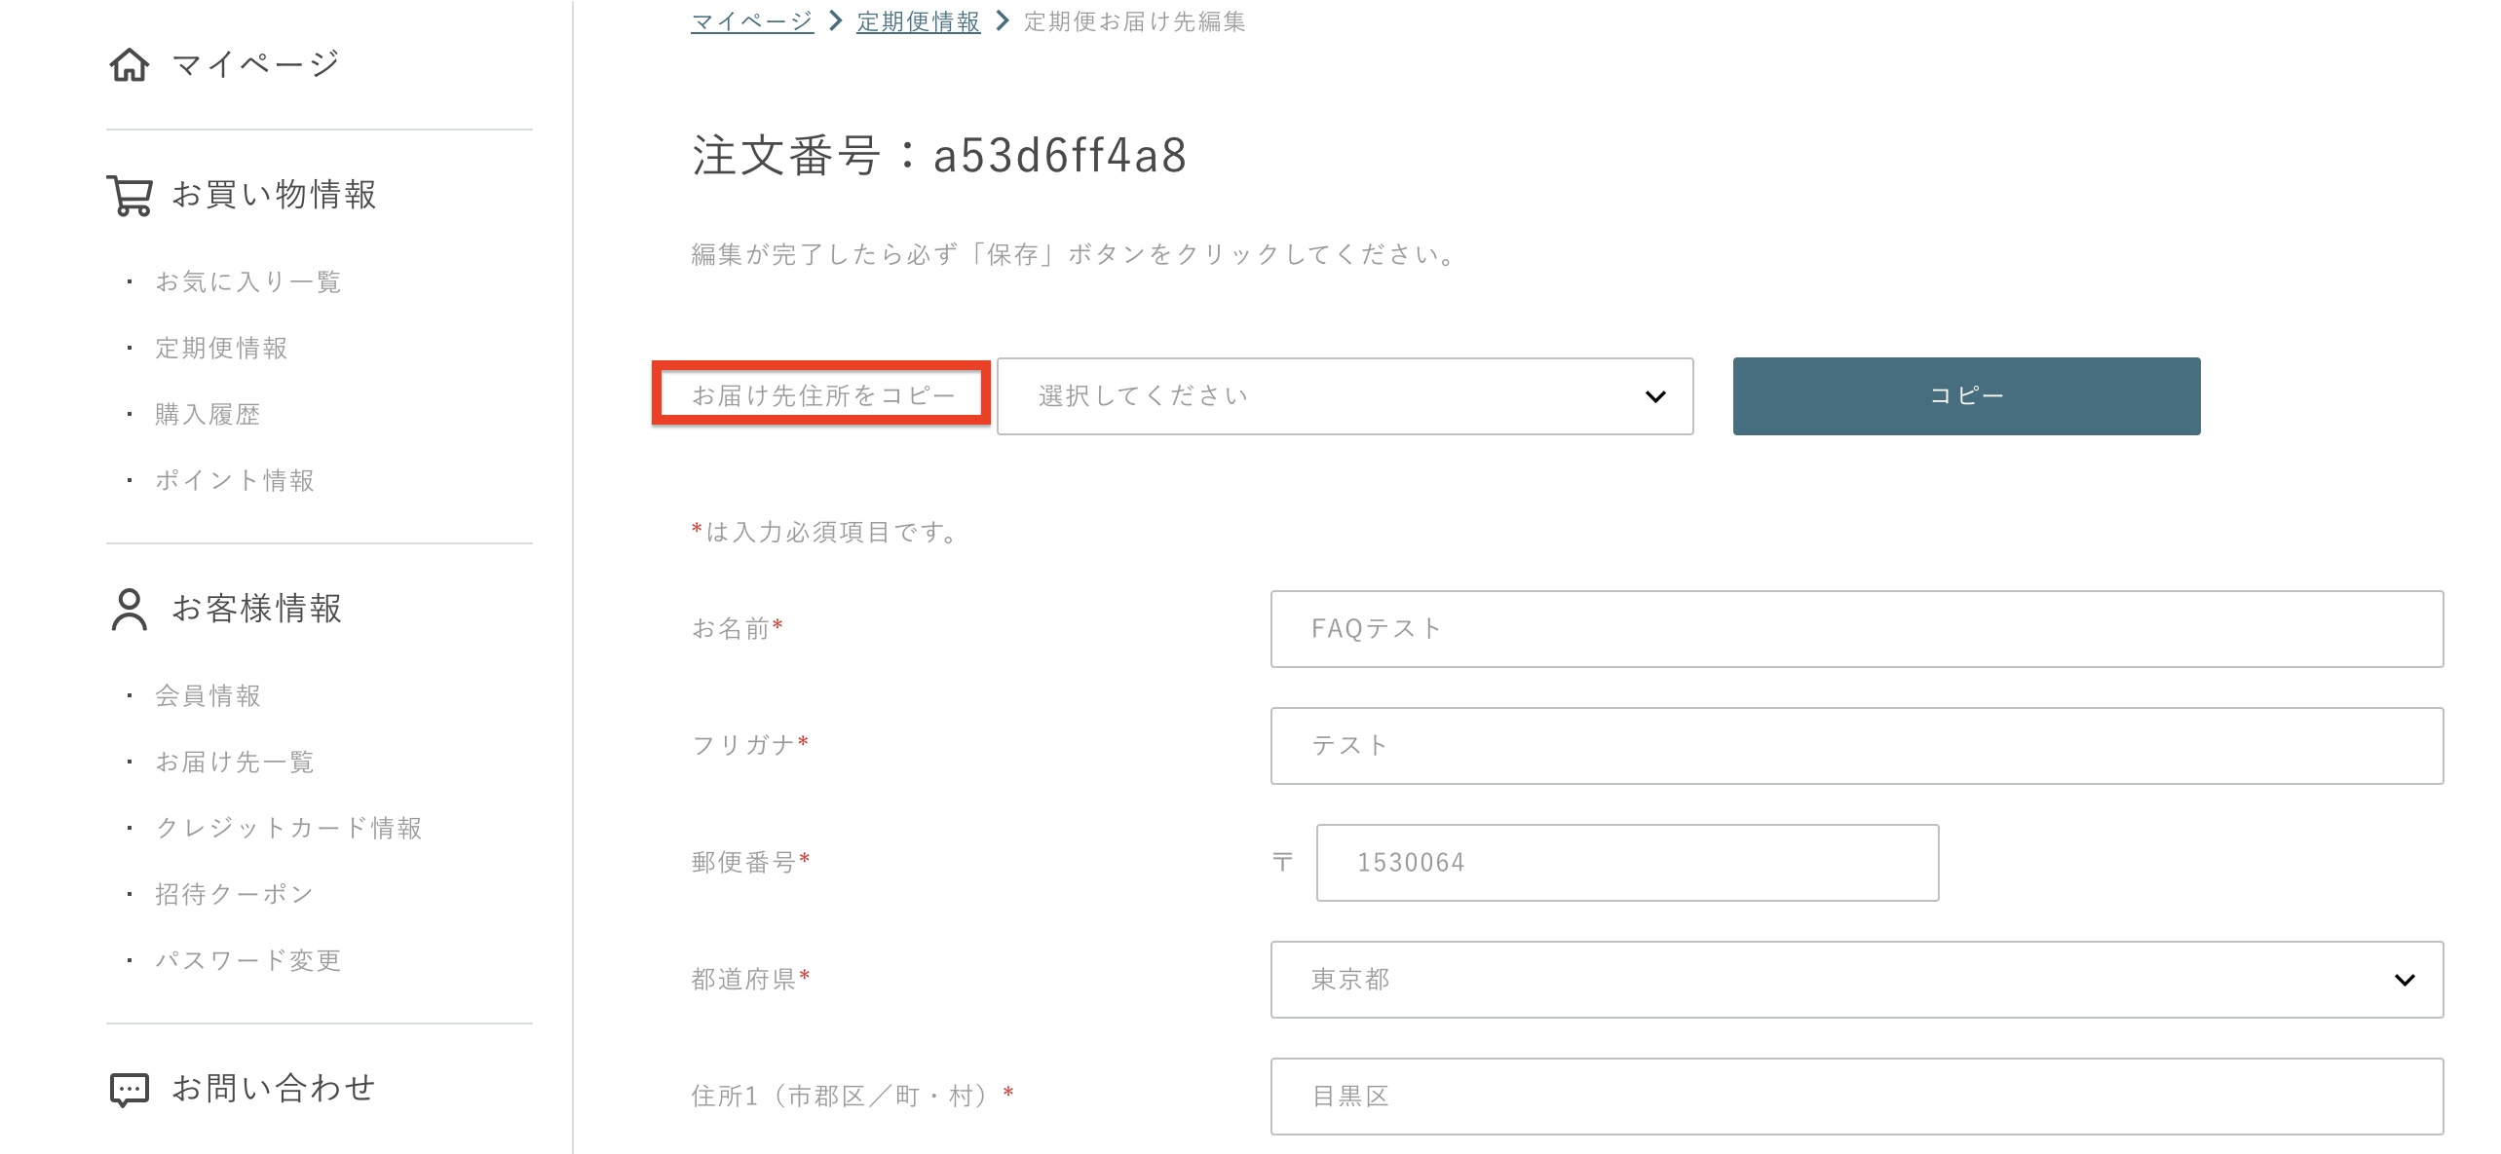The height and width of the screenshot is (1154, 2501).
Task: Click the shopping cart icon
Action: pyautogui.click(x=129, y=195)
